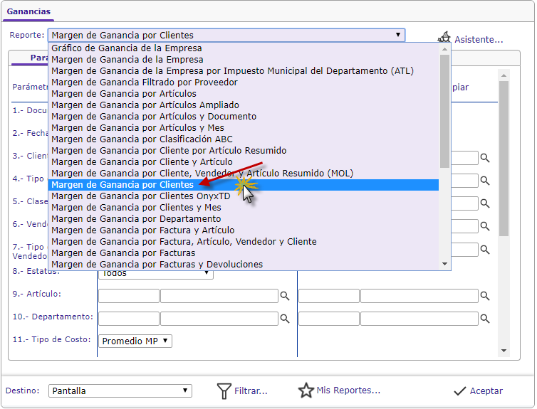
Task: Collapse the Reporte combo box
Action: point(397,35)
